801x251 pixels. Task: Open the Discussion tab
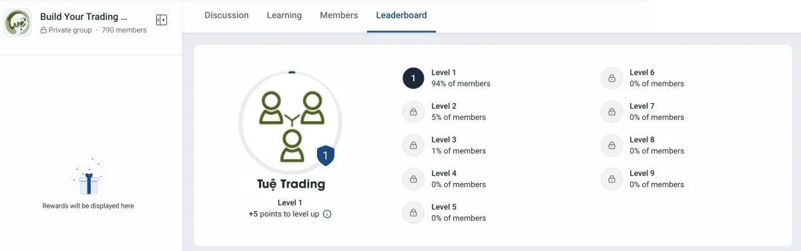coord(226,15)
